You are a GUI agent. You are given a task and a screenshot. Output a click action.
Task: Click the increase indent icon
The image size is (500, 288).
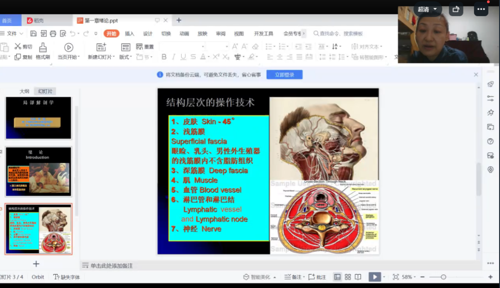308,47
